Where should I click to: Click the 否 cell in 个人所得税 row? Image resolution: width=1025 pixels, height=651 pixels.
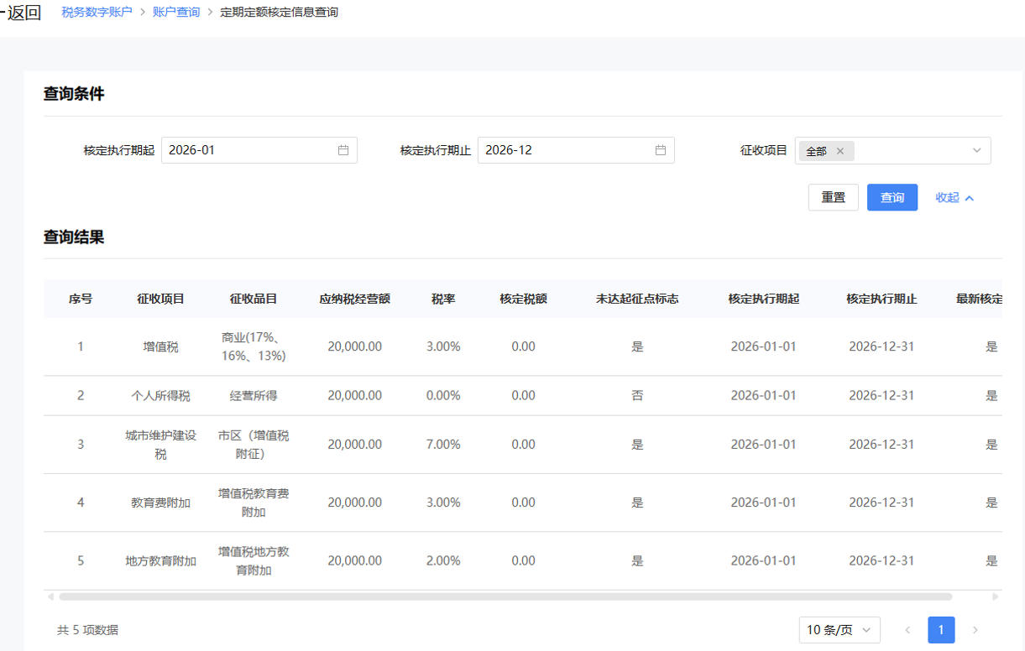point(637,395)
